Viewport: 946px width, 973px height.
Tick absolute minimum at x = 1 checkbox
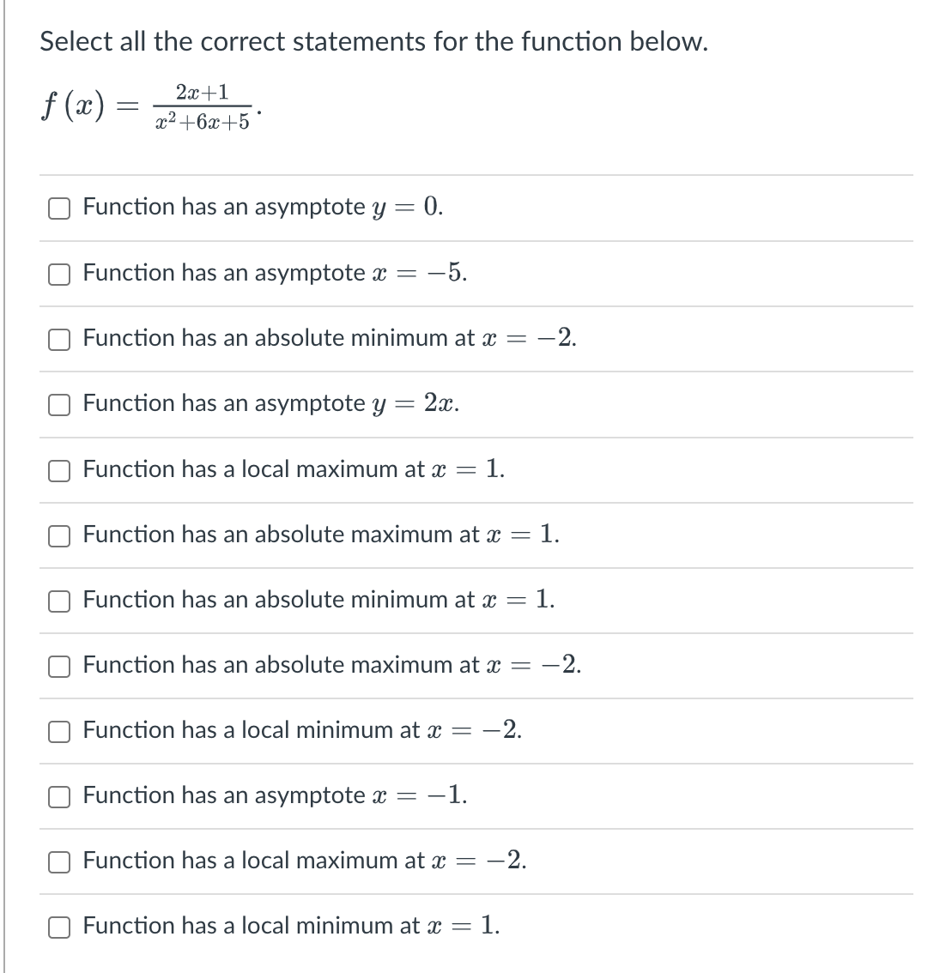[x=59, y=601]
